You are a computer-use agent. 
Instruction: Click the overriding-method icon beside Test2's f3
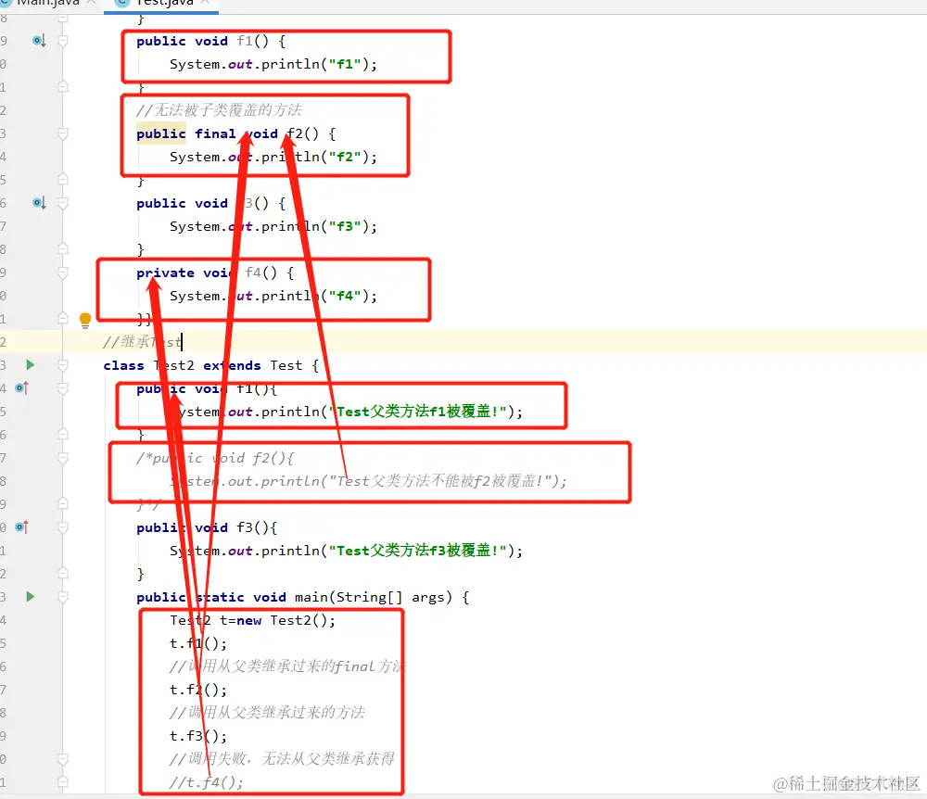[34, 527]
